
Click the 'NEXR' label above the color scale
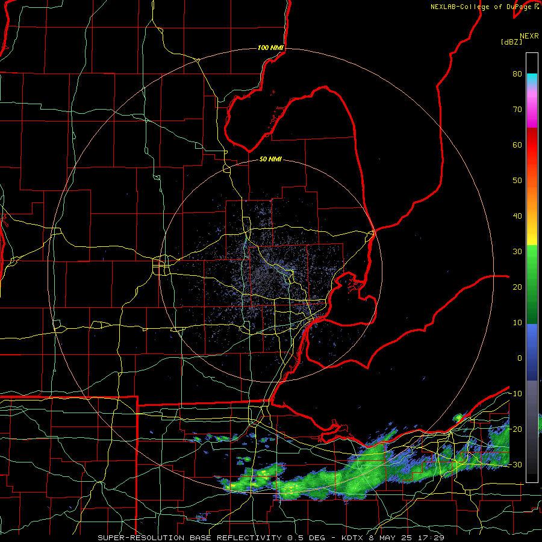point(529,36)
